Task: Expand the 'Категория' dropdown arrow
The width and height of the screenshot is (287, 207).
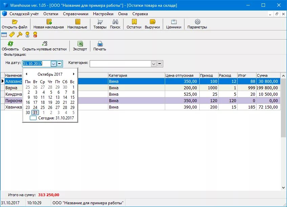Action: coord(154,64)
